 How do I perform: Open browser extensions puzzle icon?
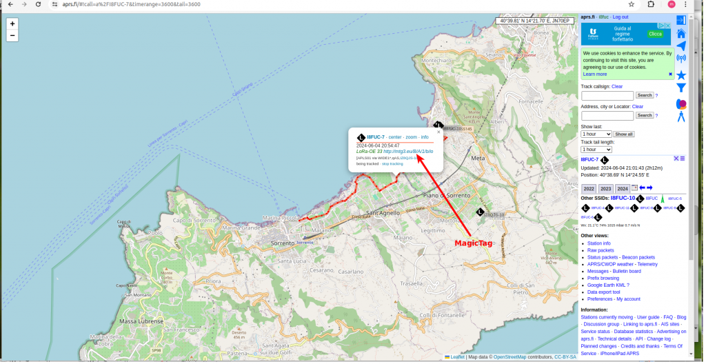pyautogui.click(x=651, y=4)
